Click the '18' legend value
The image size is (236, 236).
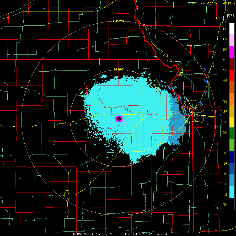(x=225, y=153)
